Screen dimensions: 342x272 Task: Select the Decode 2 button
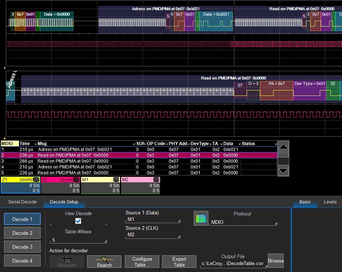pyautogui.click(x=22, y=233)
